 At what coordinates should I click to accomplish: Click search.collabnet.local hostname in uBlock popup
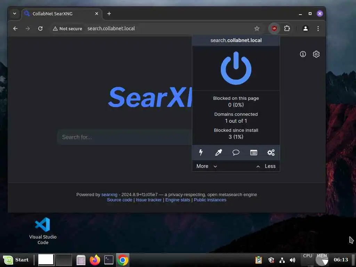(236, 40)
